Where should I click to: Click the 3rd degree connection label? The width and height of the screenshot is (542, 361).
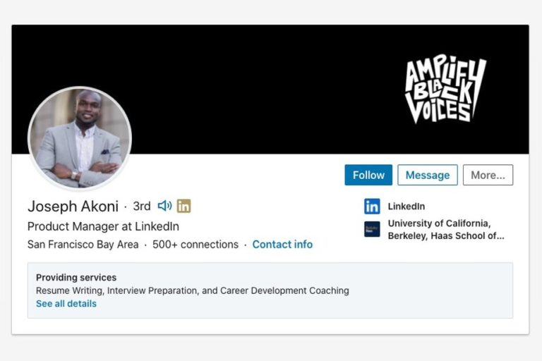pyautogui.click(x=142, y=207)
